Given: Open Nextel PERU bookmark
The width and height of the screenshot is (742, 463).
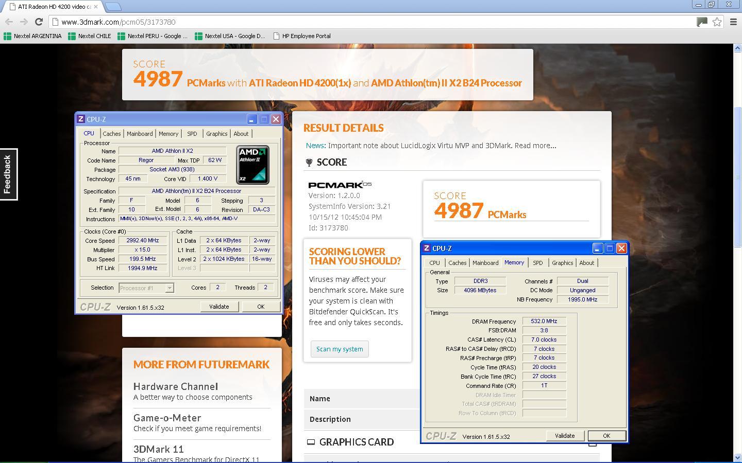Looking at the screenshot, I should [153, 36].
